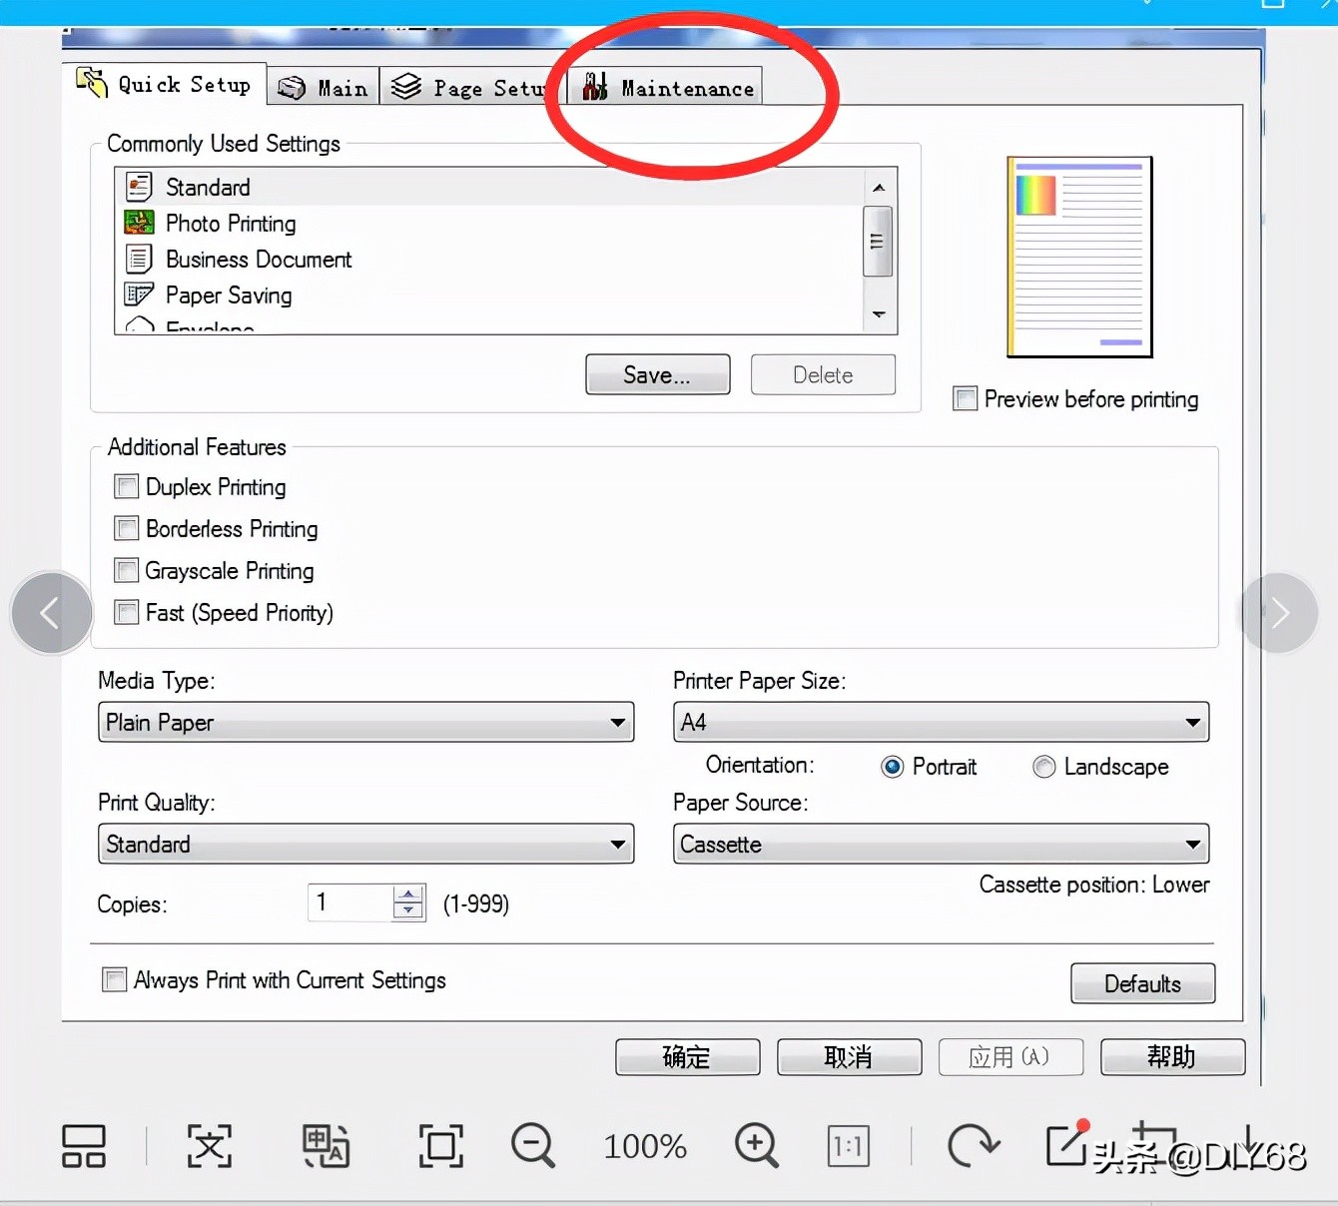
Task: Check Fast (Speed Priority)
Action: click(127, 613)
